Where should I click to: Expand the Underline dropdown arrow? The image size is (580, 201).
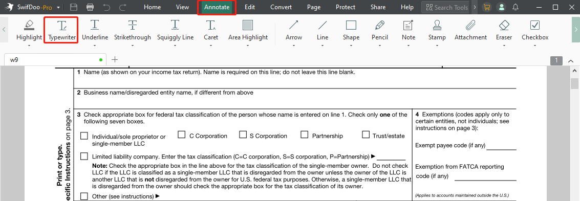pyautogui.click(x=95, y=46)
